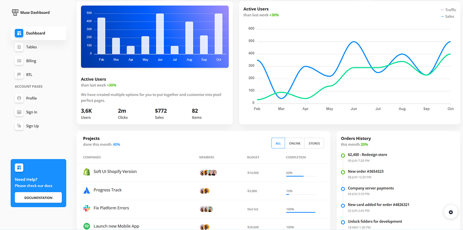This screenshot has width=463, height=230.
Task: Click the Slack logo for Fix Platform Errors
Action: pos(86,208)
